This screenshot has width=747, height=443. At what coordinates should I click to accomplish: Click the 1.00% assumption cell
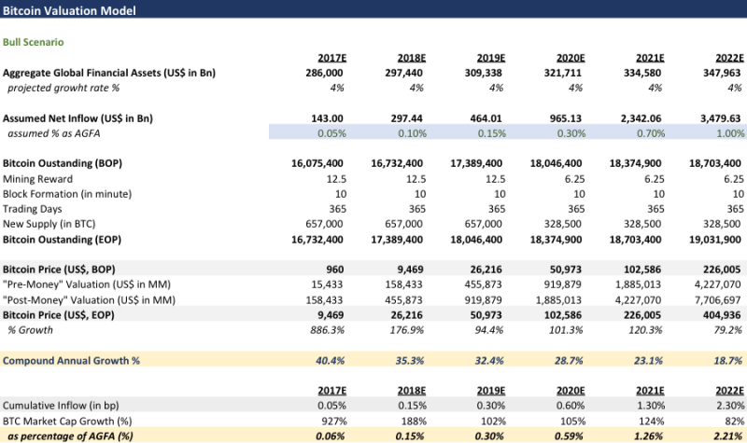click(x=730, y=133)
